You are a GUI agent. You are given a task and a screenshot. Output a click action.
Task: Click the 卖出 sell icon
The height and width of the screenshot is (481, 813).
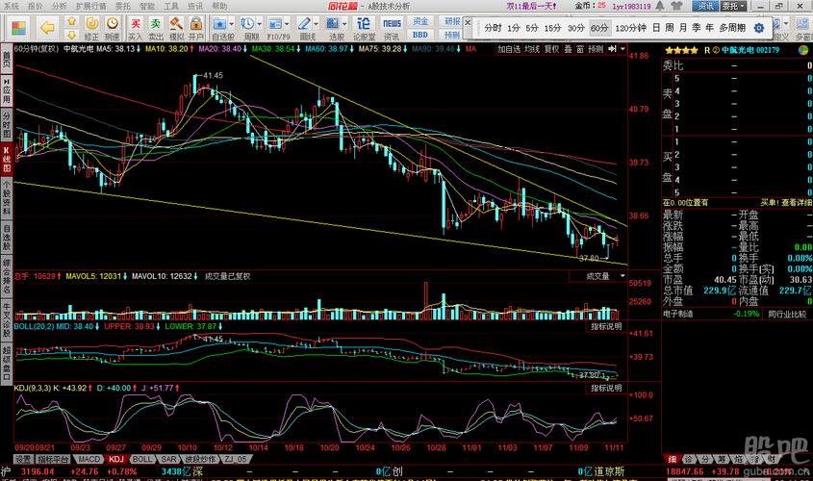click(156, 24)
